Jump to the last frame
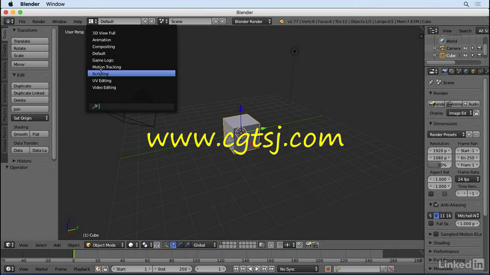This screenshot has height=275, width=490. [271, 269]
